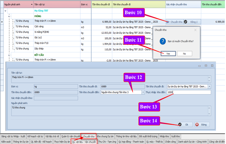Viewport: 226px width, 144px height.
Task: Click the Chuyển Kho arrow icon
Action: 168,21
